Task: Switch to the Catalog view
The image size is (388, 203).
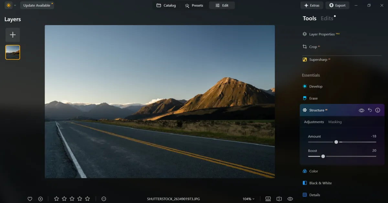Action: point(167,5)
